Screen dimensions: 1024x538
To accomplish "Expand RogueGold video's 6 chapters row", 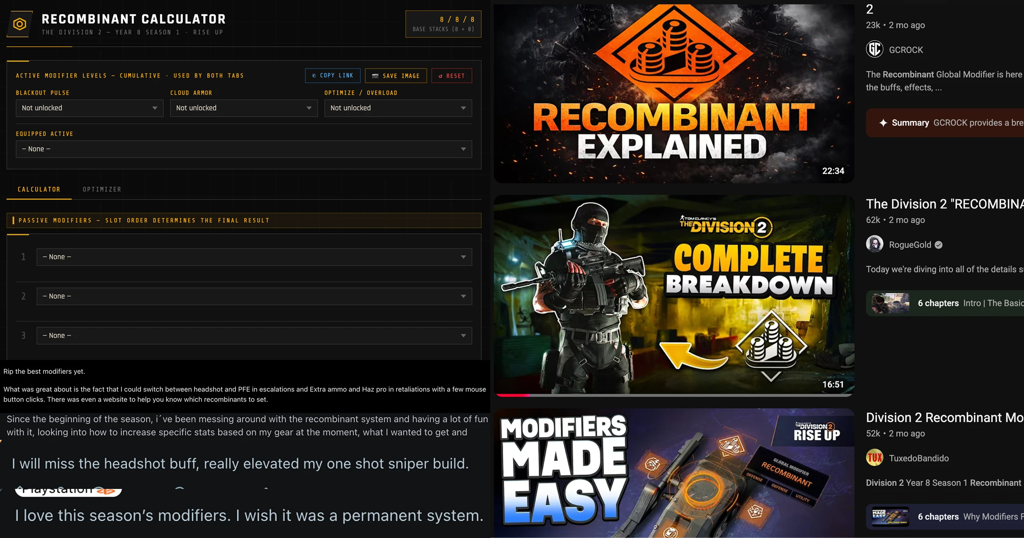I will (x=945, y=303).
